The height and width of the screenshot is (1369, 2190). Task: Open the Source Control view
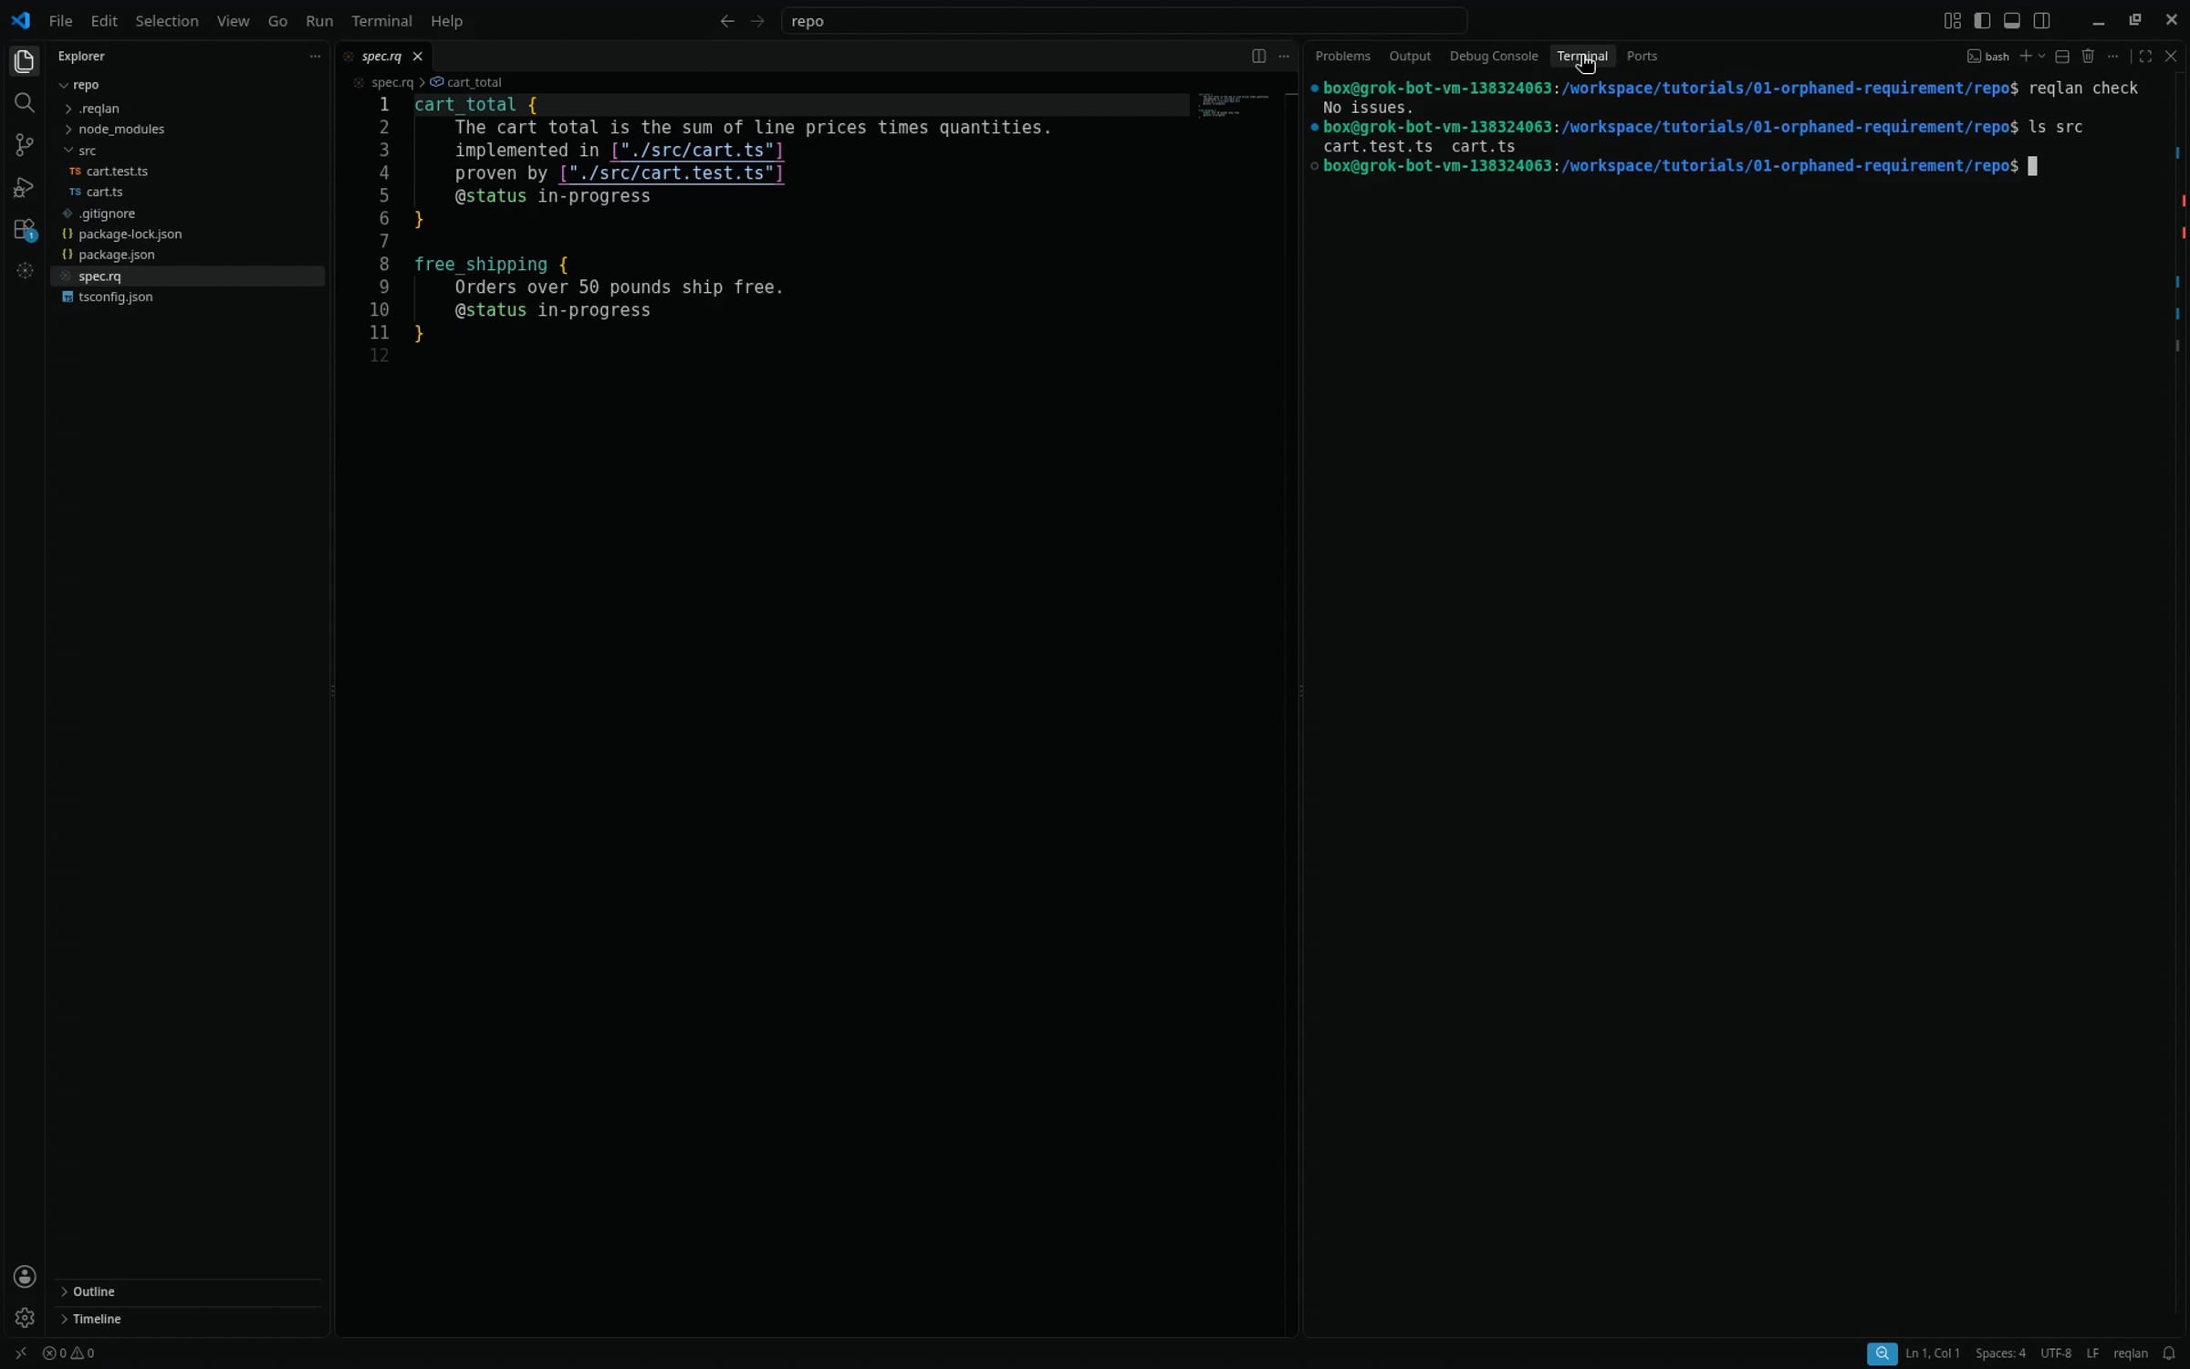click(x=25, y=145)
